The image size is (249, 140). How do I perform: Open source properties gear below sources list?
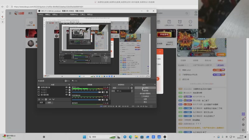pyautogui.click(x=46, y=99)
